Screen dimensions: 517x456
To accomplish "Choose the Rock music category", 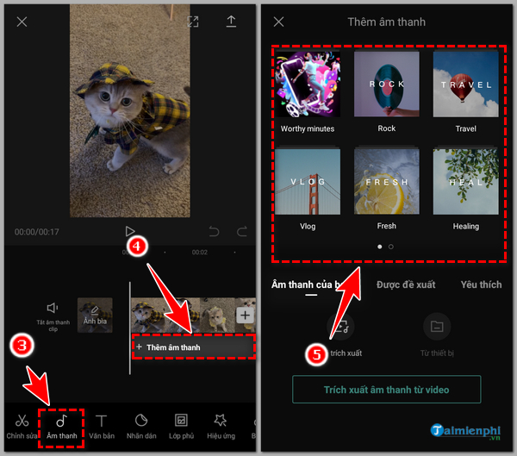I will [x=387, y=91].
